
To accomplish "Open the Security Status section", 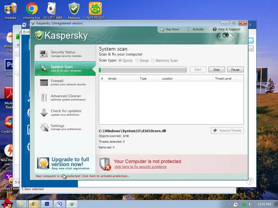I will [65, 54].
